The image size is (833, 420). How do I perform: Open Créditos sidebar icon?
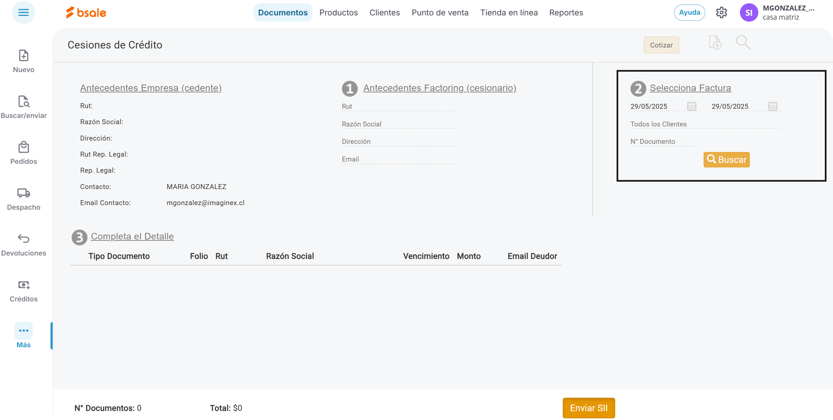(x=24, y=285)
